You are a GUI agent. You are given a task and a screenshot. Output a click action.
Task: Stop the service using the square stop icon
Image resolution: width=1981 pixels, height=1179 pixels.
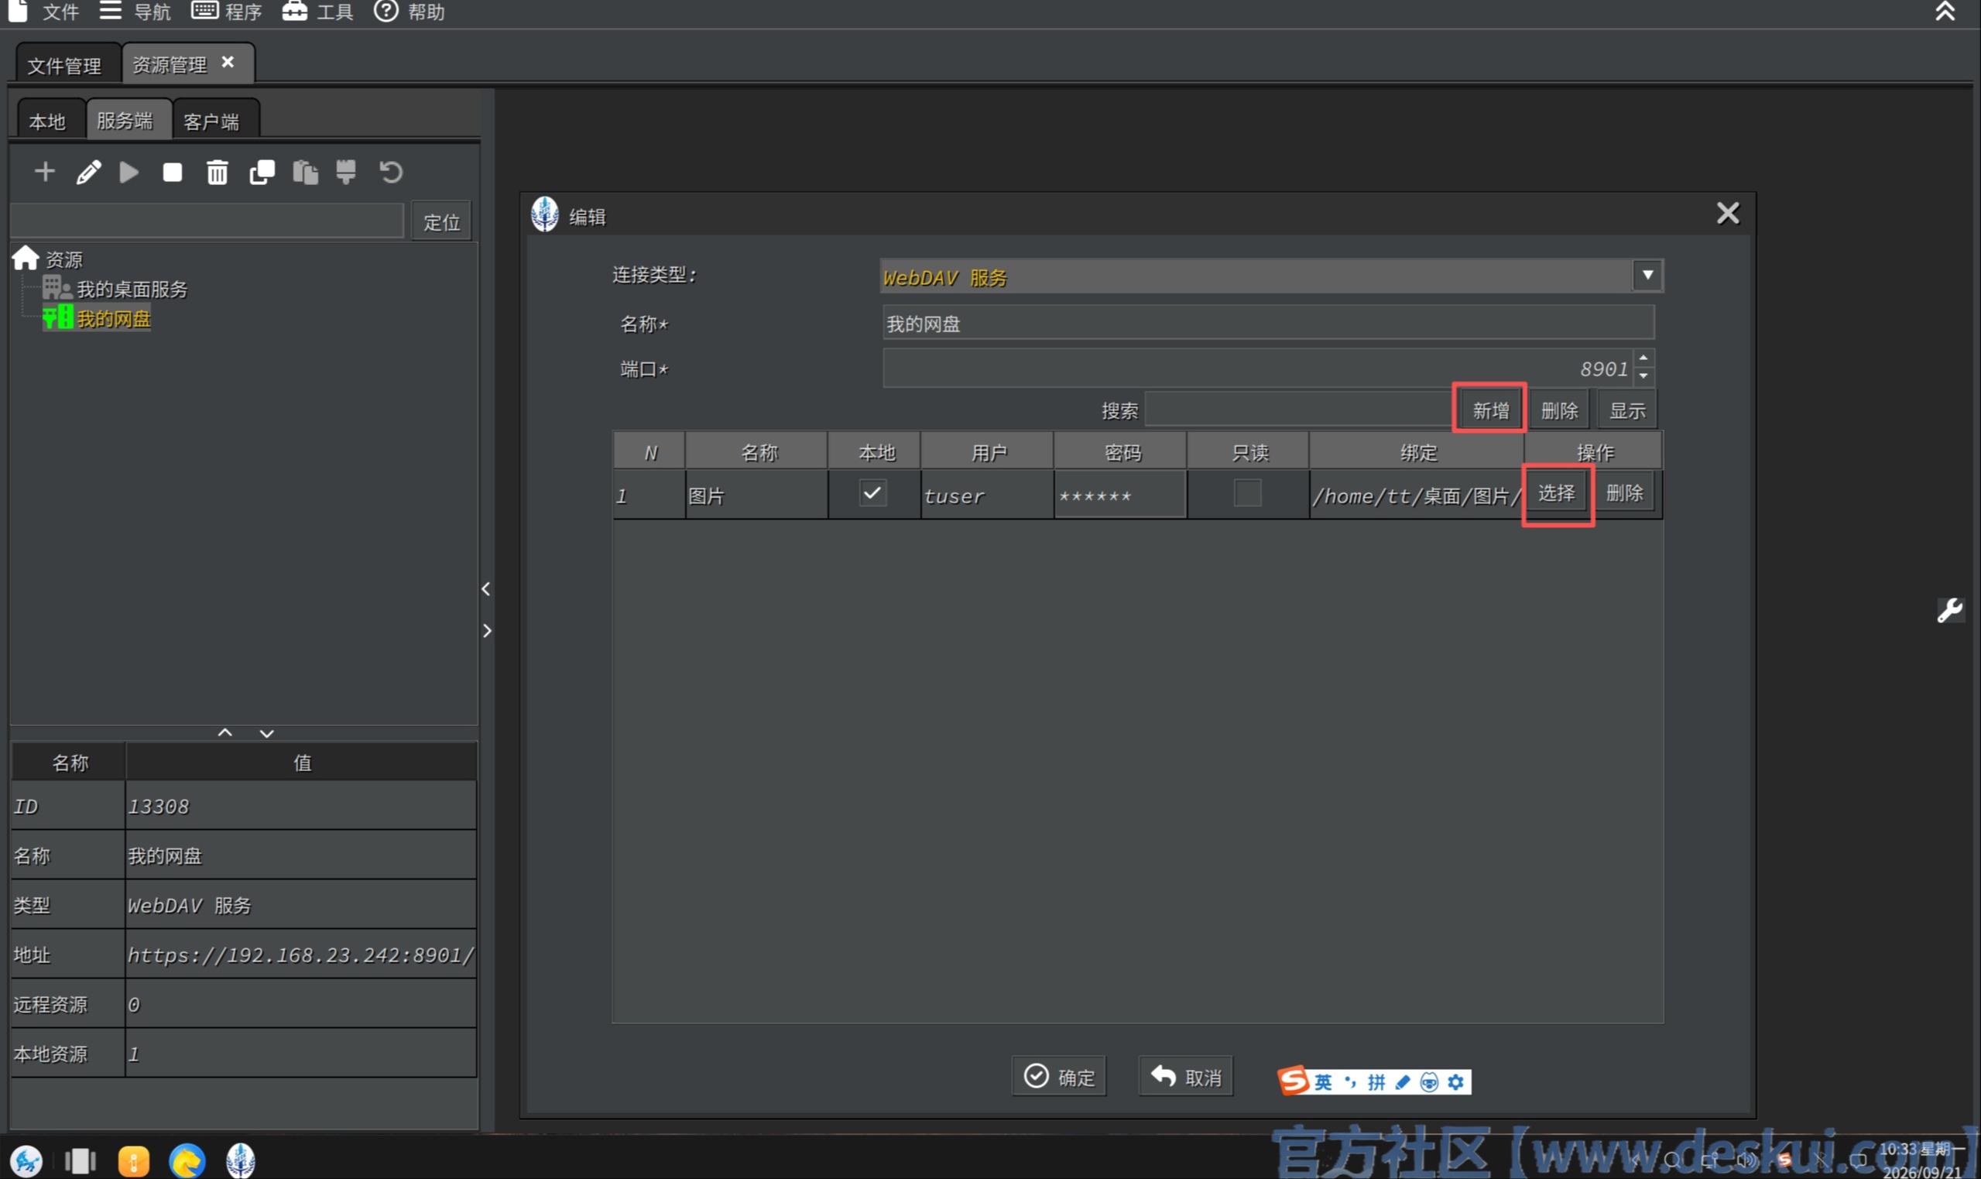(x=173, y=173)
